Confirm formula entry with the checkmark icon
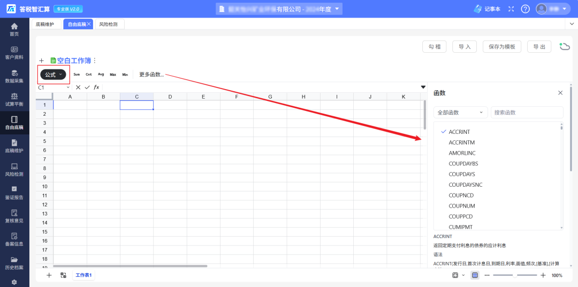578x287 pixels. tap(87, 87)
